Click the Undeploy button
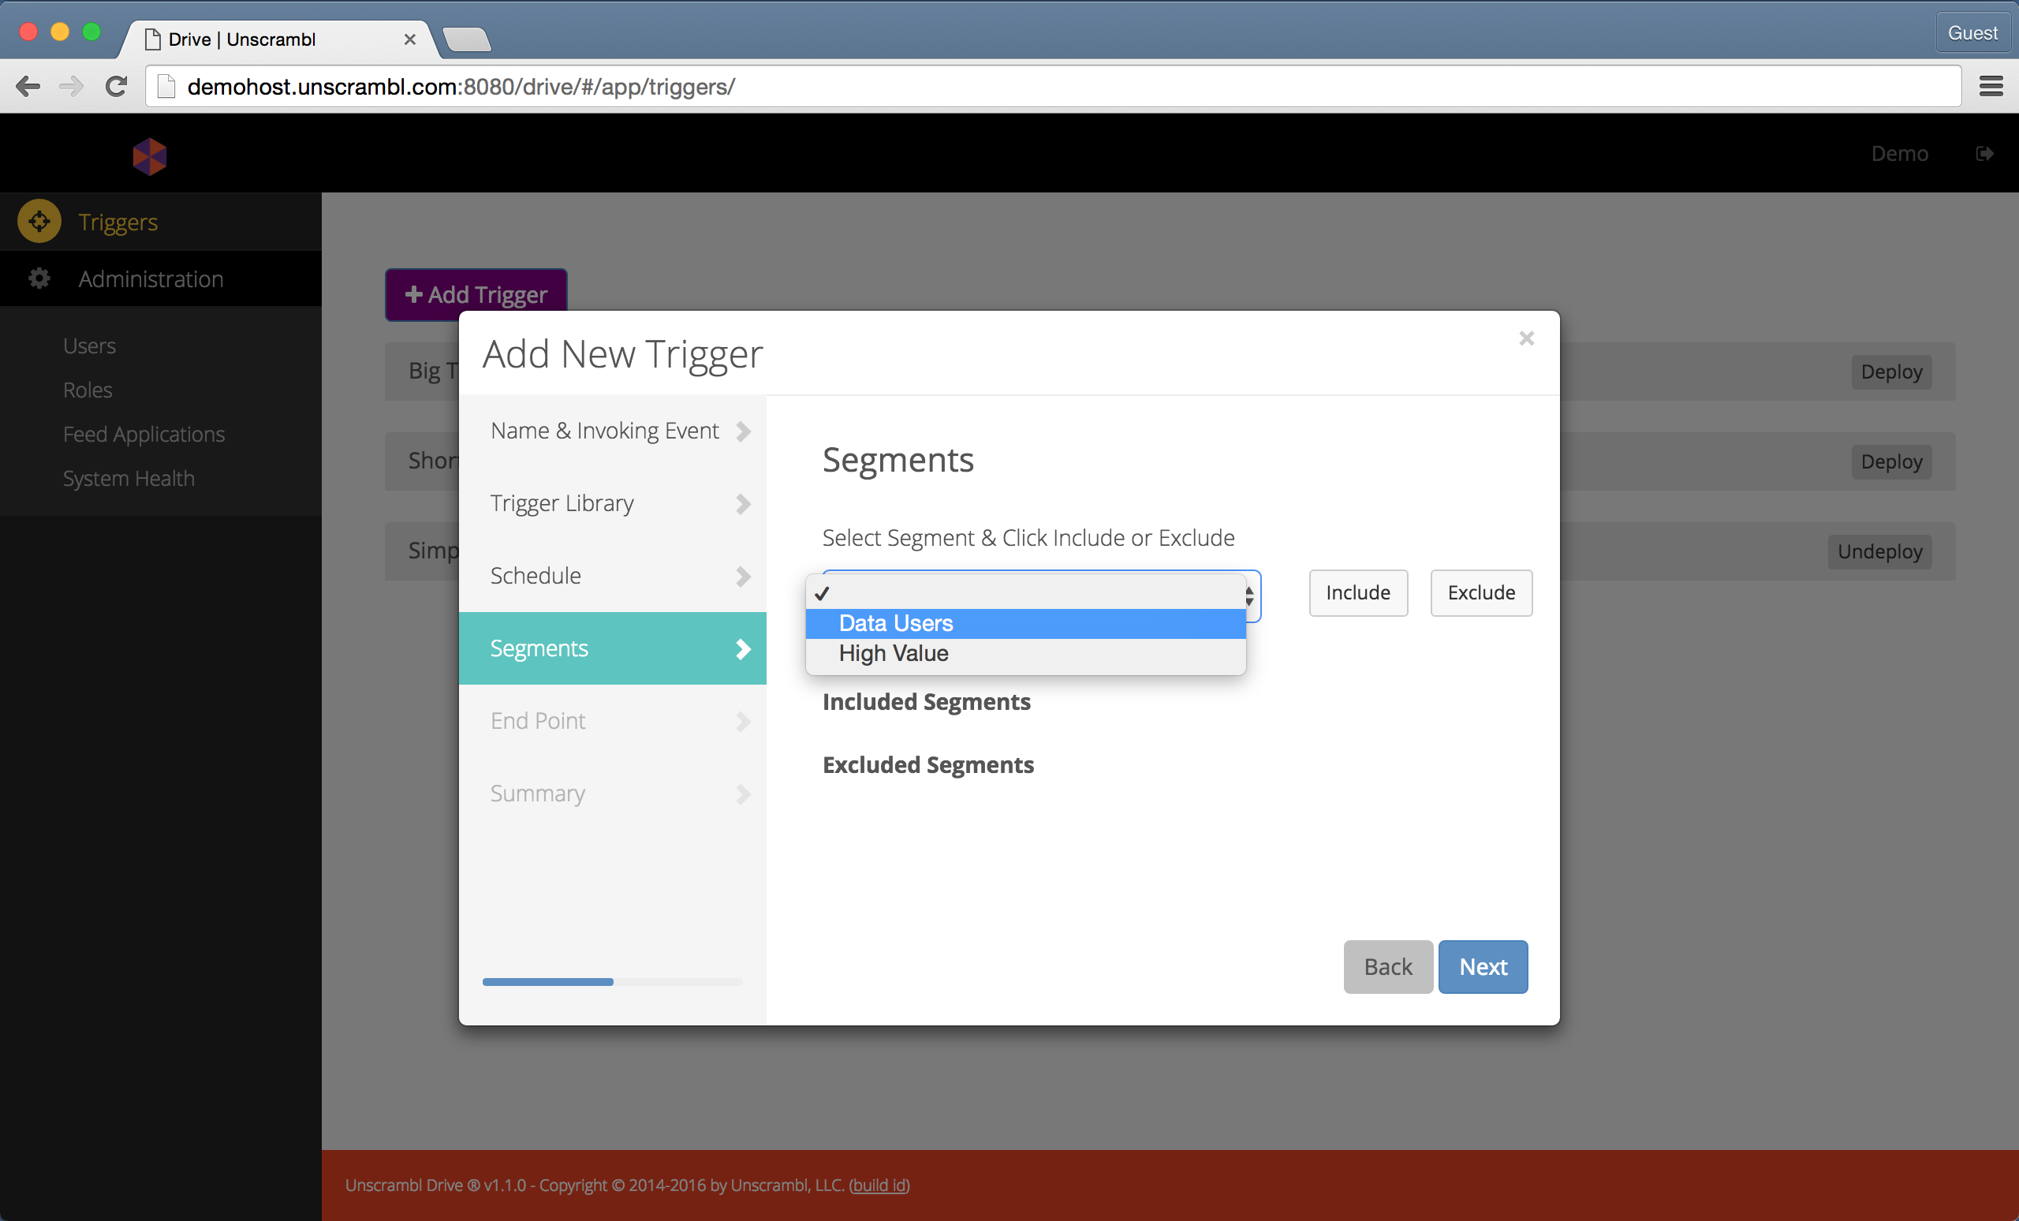Screen dimensions: 2019x1221 [1879, 551]
